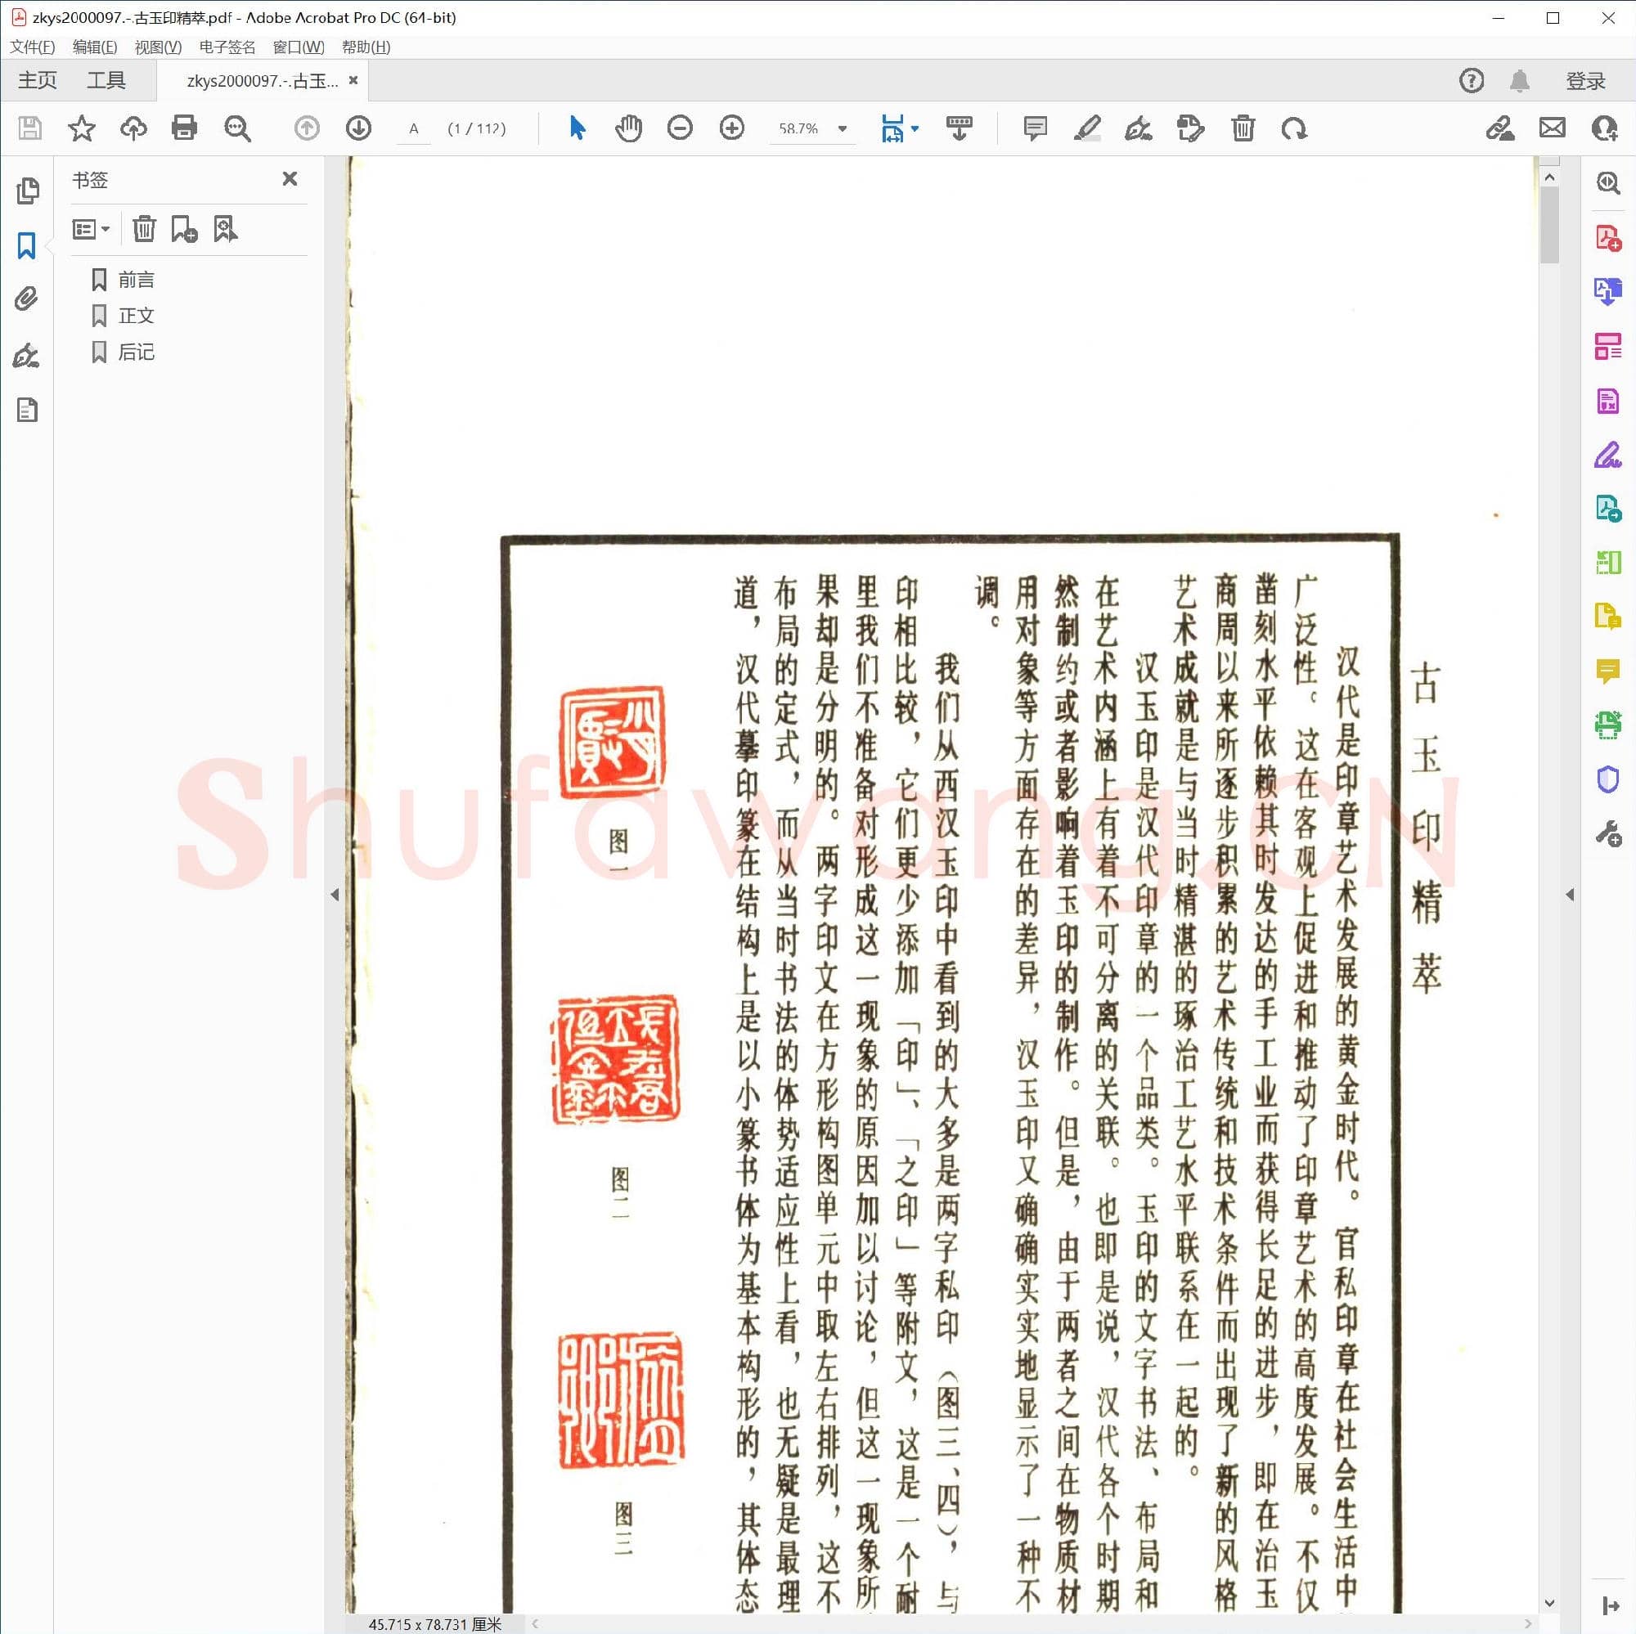Zoom in using the plus icon
Screen dimensions: 1636x1634
coord(730,128)
